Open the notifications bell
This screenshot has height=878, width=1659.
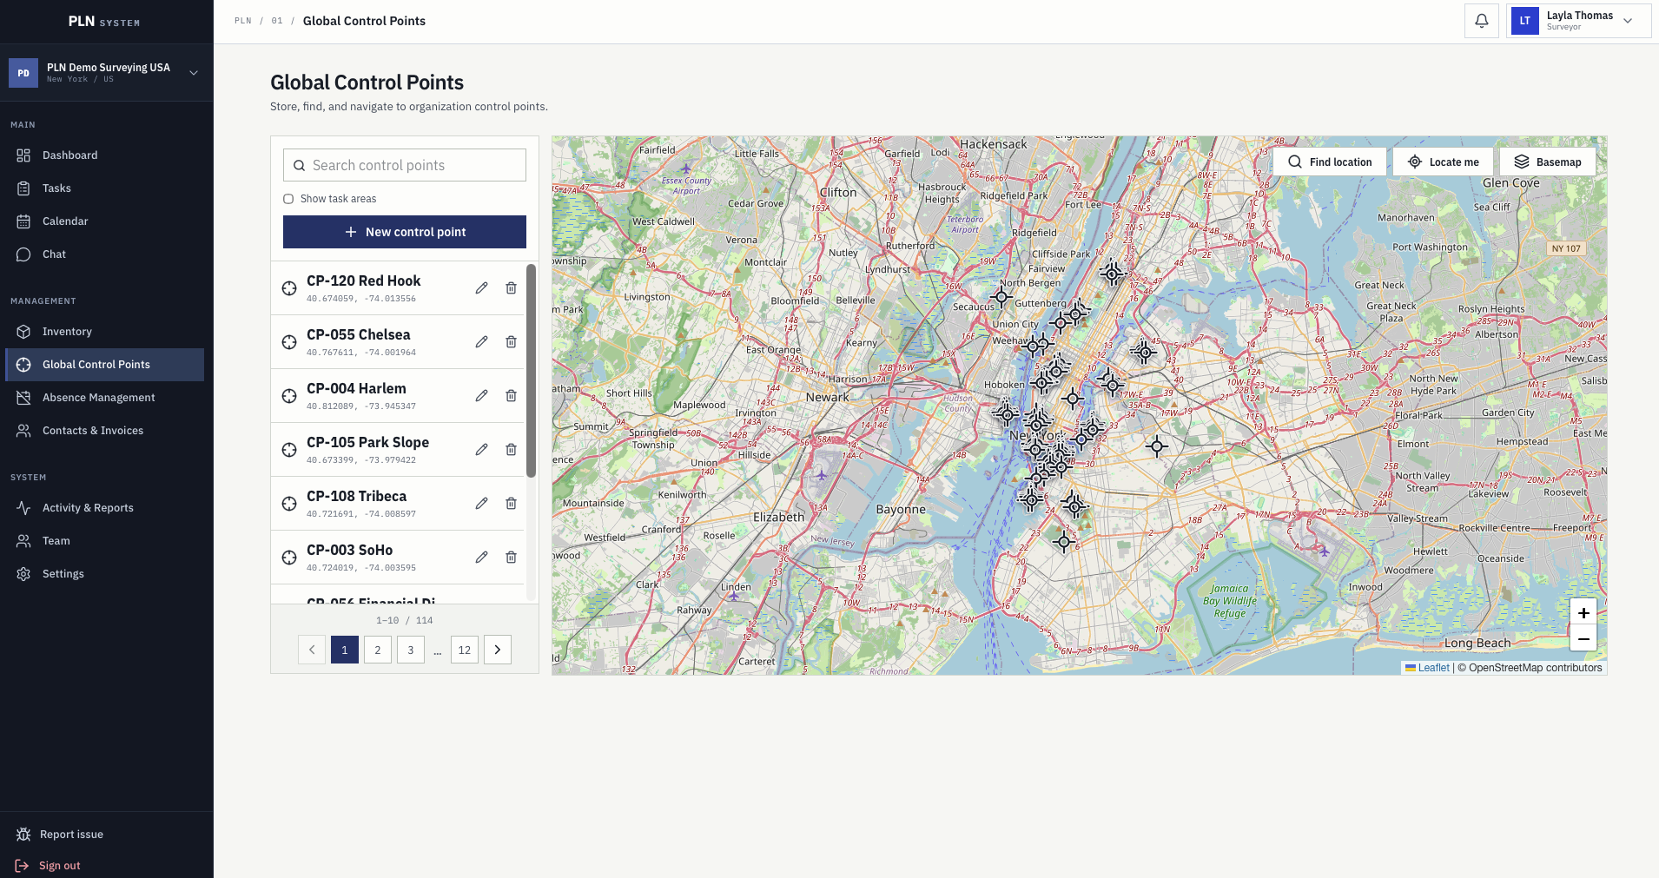click(1482, 21)
